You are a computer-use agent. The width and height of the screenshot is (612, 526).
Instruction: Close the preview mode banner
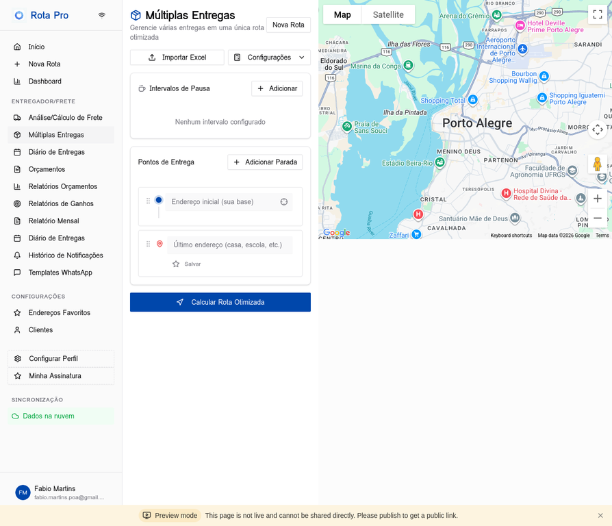tap(600, 516)
